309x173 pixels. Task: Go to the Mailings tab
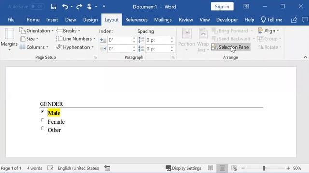tap(163, 20)
